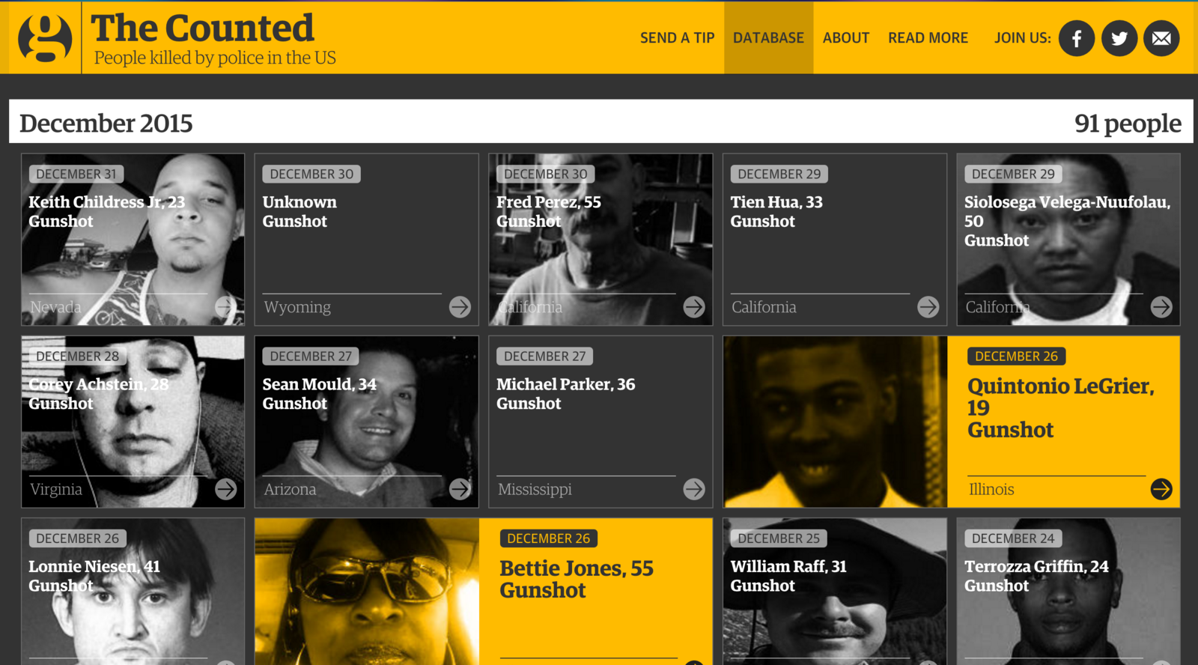Go to Read More page
Image resolution: width=1198 pixels, height=665 pixels.
coord(928,37)
